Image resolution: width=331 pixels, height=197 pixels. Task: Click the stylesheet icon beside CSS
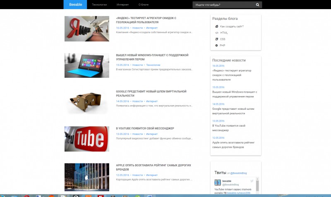tap(216, 39)
